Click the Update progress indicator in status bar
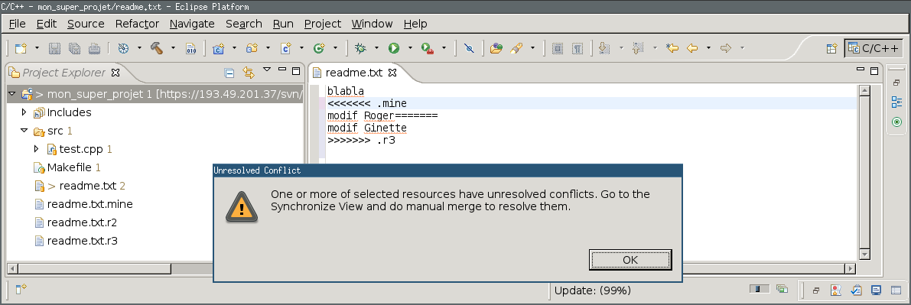The width and height of the screenshot is (911, 305). [x=593, y=290]
